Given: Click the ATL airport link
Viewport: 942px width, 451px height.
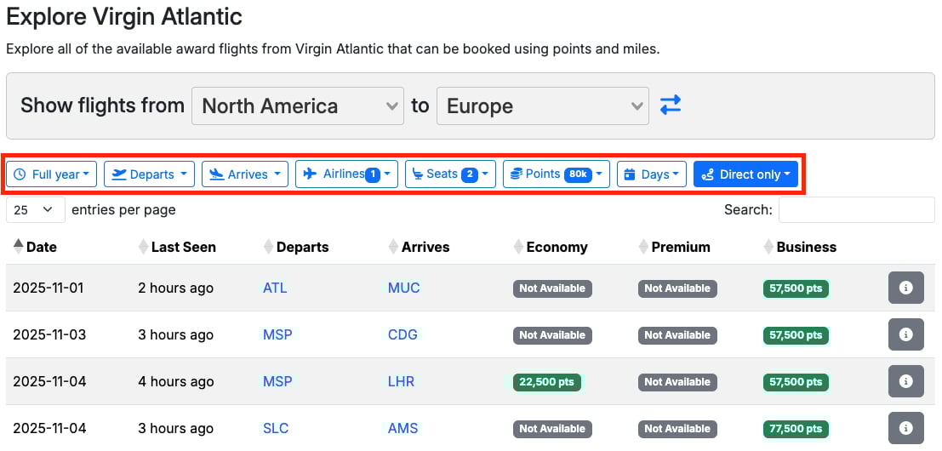Looking at the screenshot, I should click(x=275, y=288).
